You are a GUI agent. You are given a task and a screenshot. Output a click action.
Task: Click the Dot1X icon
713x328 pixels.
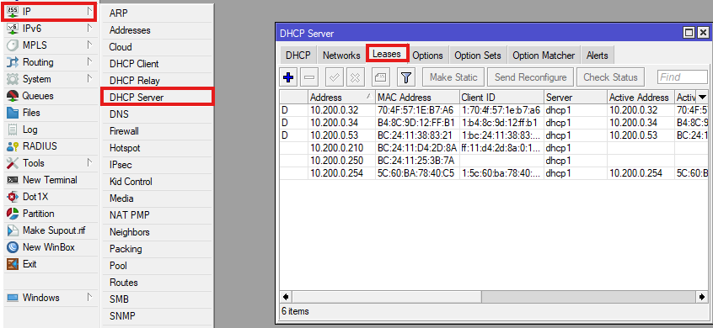[13, 197]
